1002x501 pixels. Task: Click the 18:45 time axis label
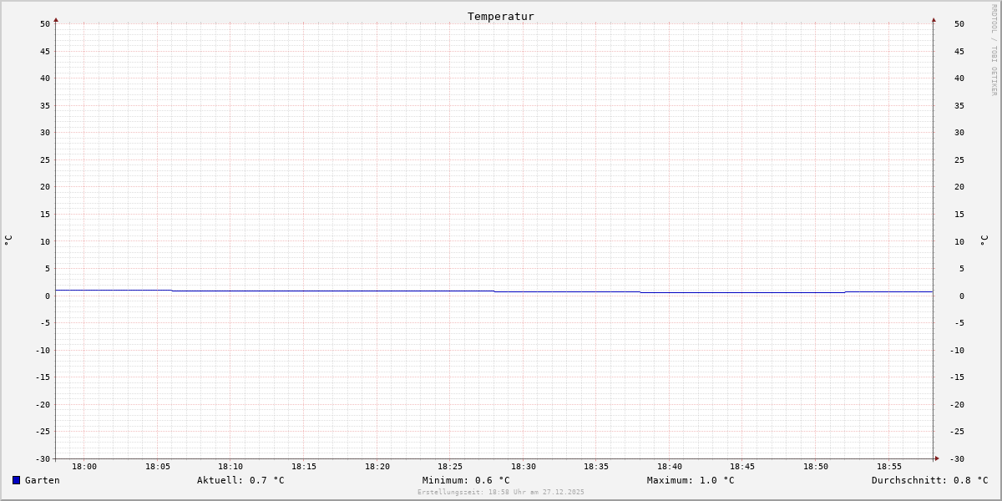[x=742, y=466]
